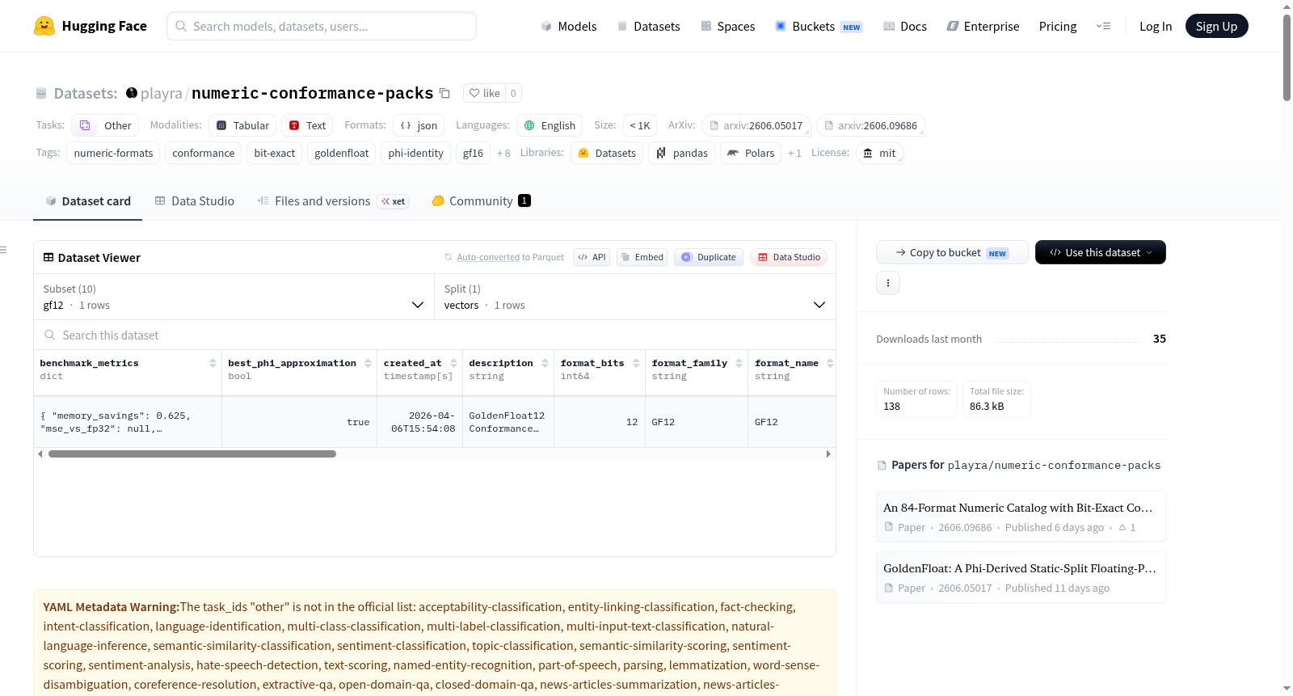Click the playra user avatar icon

tap(132, 93)
